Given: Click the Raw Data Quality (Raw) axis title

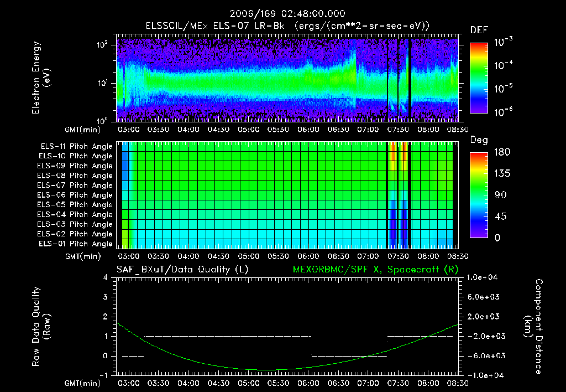Looking at the screenshot, I should click(x=41, y=327).
